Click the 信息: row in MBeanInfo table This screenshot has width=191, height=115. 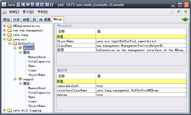(121, 37)
